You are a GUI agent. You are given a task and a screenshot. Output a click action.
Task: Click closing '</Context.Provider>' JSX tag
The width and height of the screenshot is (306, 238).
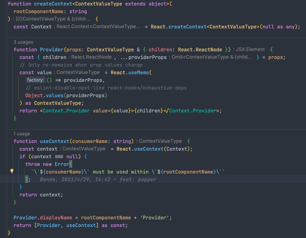pyautogui.click(x=191, y=111)
